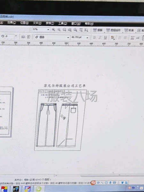
Task: Click the horizontal scrollbar thumb
Action: [x=112, y=175]
